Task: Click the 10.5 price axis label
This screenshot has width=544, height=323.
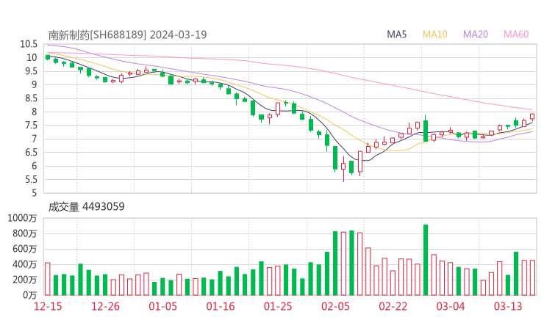Action: click(x=29, y=44)
